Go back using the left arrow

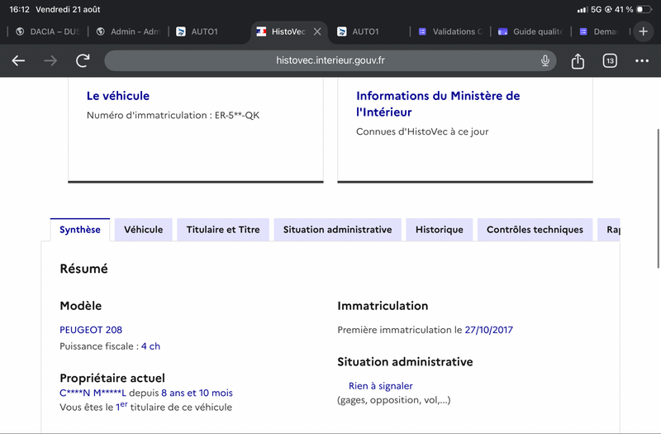[x=18, y=60]
